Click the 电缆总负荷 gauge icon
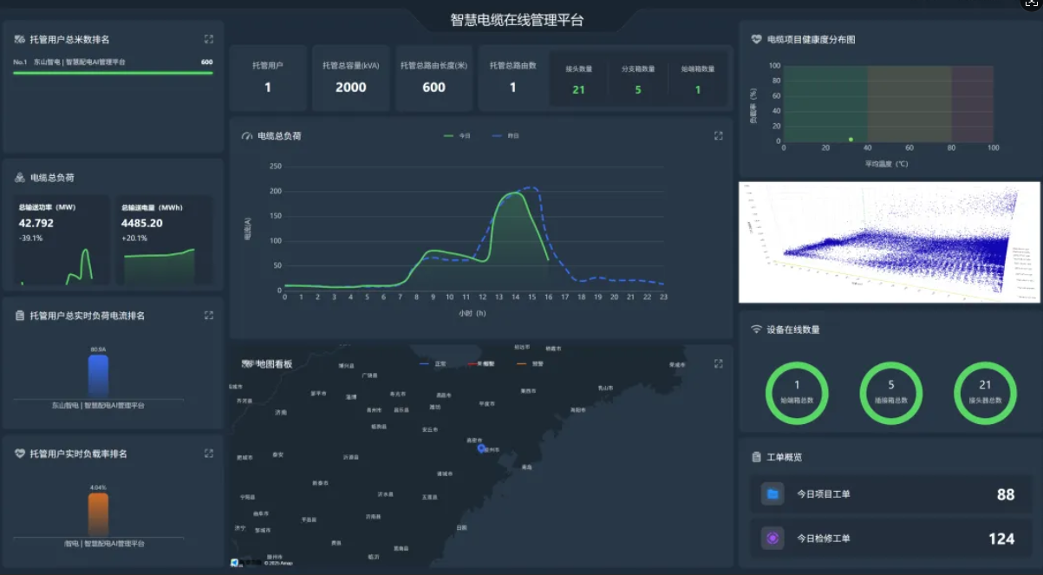 [19, 178]
